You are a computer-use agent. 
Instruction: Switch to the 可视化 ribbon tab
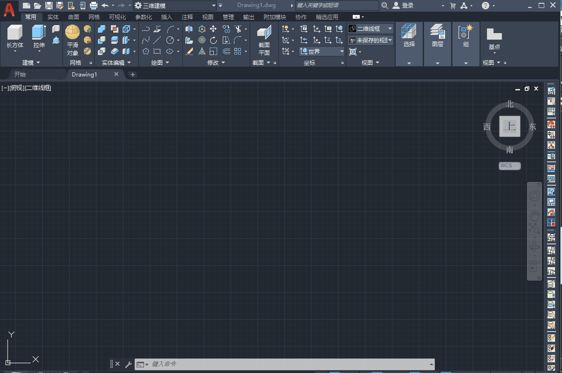117,17
